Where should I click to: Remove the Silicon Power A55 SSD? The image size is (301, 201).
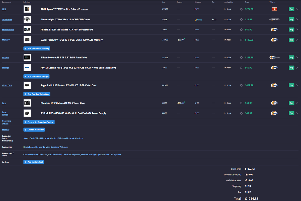[x=297, y=58]
